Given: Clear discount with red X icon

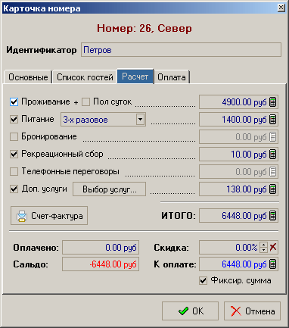Looking at the screenshot, I should [273, 247].
